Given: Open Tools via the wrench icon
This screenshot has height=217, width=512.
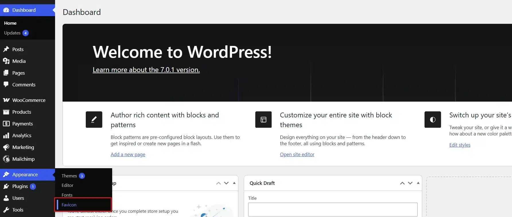Looking at the screenshot, I should pyautogui.click(x=6, y=210).
